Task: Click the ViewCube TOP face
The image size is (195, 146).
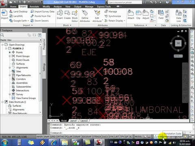Action: (178, 43)
